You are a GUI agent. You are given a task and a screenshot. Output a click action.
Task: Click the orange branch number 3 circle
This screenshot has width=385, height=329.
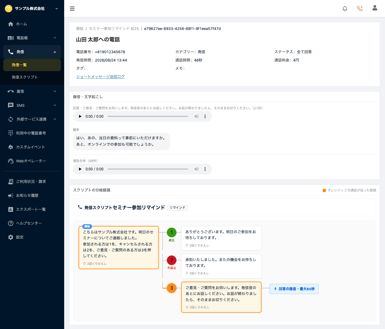[x=172, y=288]
